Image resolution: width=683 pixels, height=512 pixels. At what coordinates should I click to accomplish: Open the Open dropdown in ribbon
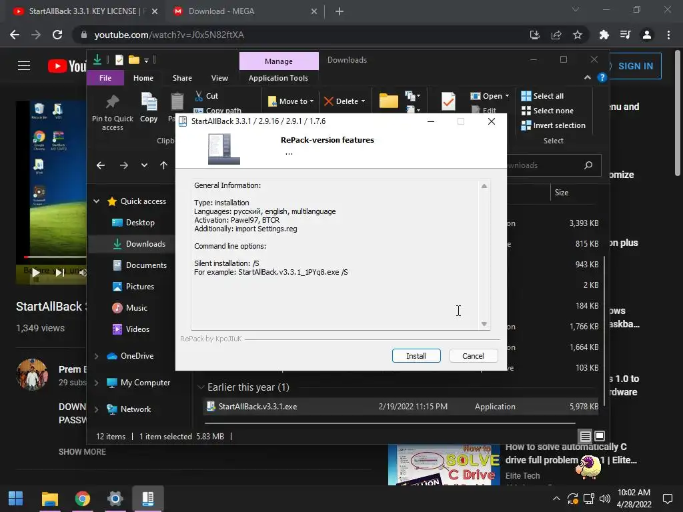point(490,96)
